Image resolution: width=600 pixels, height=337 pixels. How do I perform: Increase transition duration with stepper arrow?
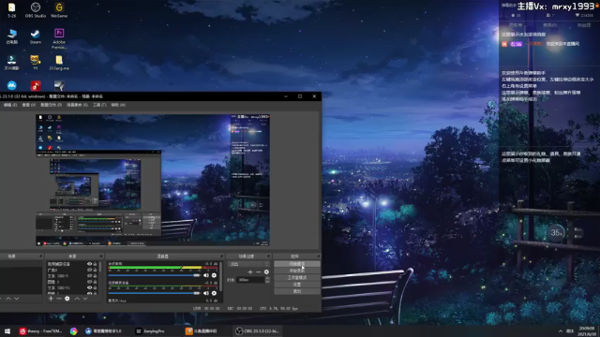click(x=267, y=279)
